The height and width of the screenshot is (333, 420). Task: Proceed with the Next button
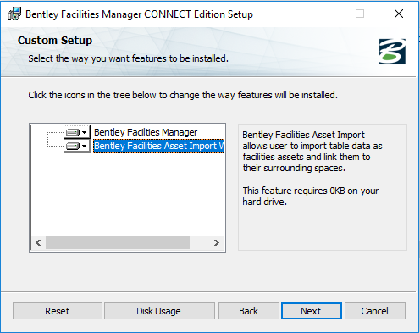click(312, 311)
